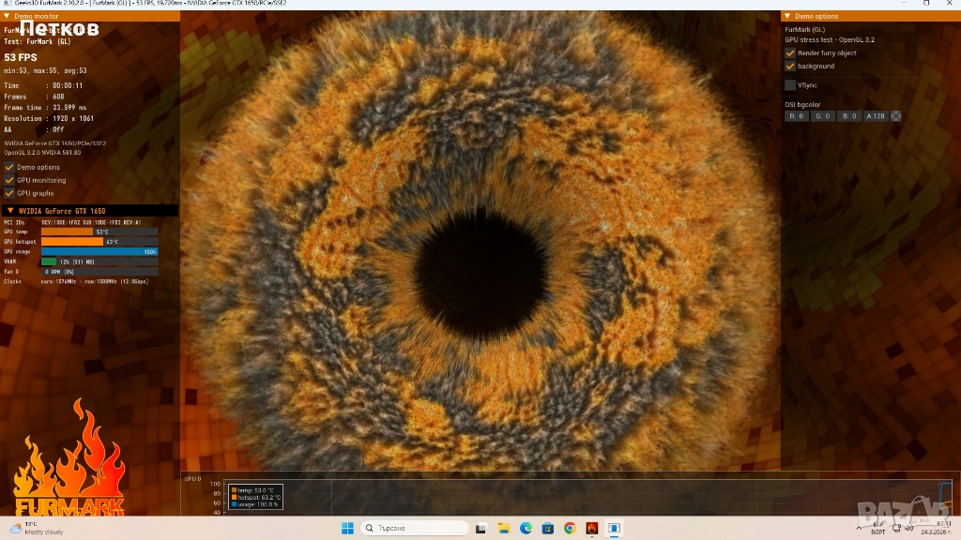Select the R: 0 color value field
961x540 pixels.
(797, 116)
